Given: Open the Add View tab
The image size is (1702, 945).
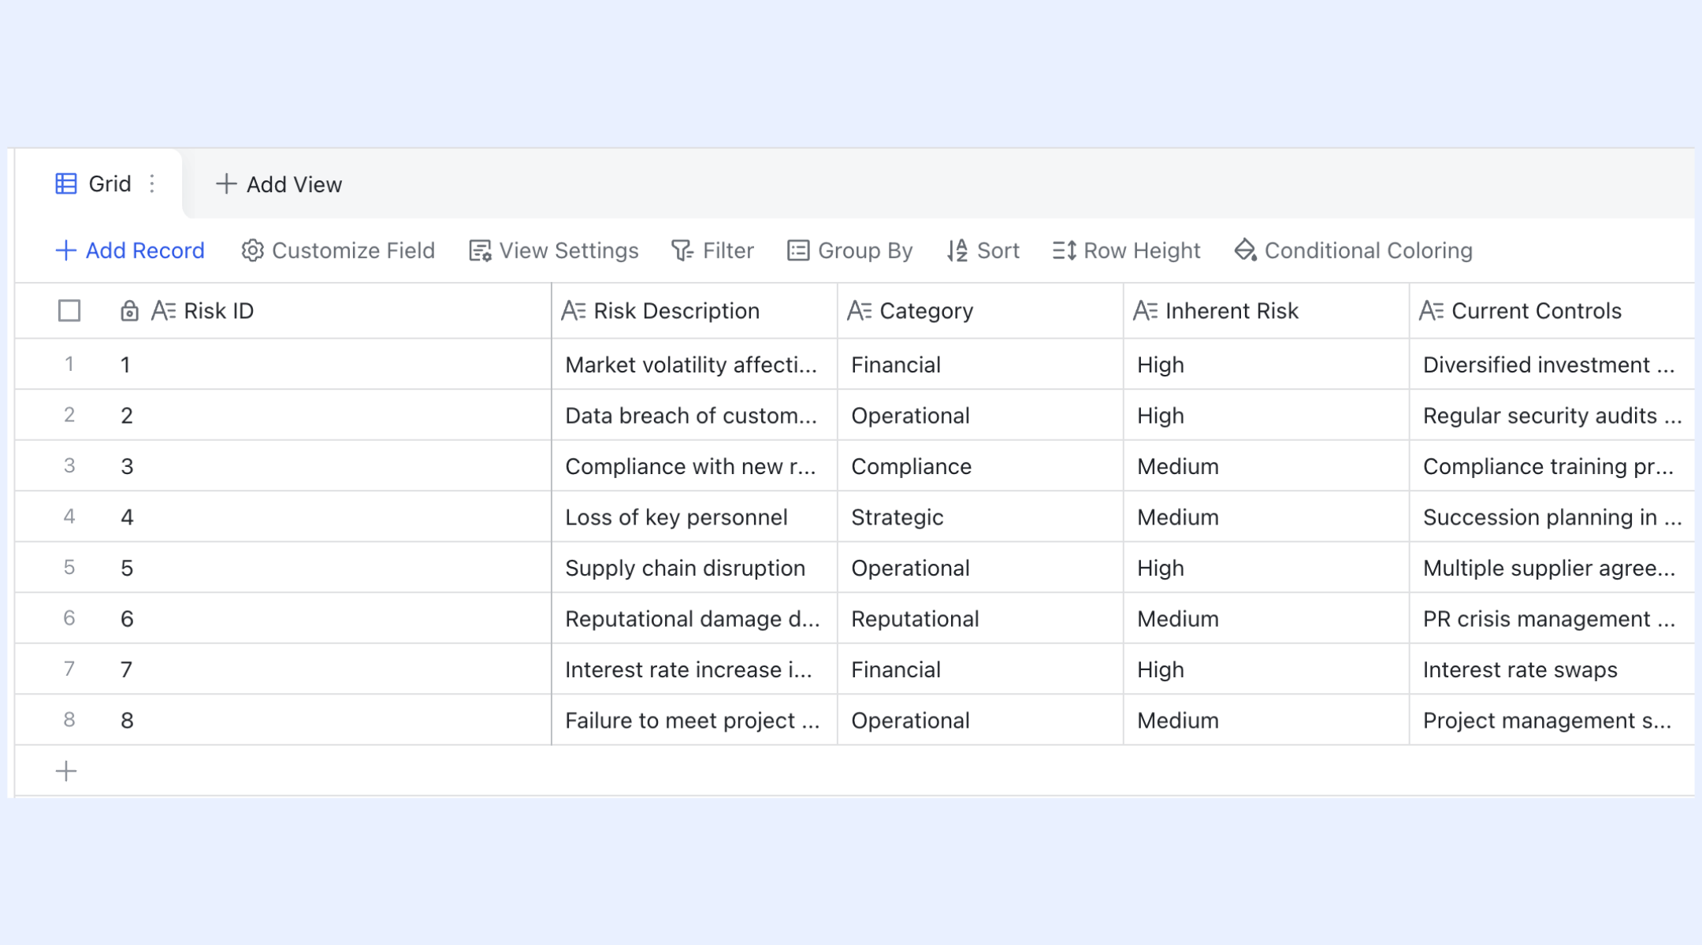Looking at the screenshot, I should click(x=279, y=183).
